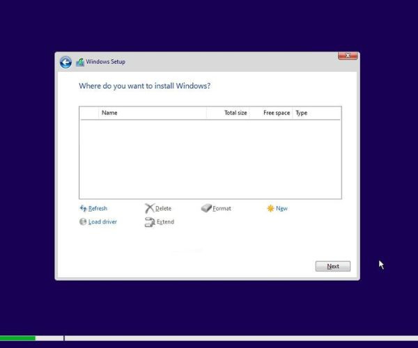Screen dimensions: 418x348
Task: Click the Windows Setup title icon
Action: (x=80, y=62)
